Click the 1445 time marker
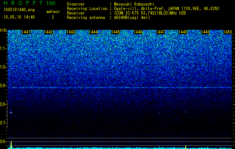The image size is (235, 149). coord(116,32)
